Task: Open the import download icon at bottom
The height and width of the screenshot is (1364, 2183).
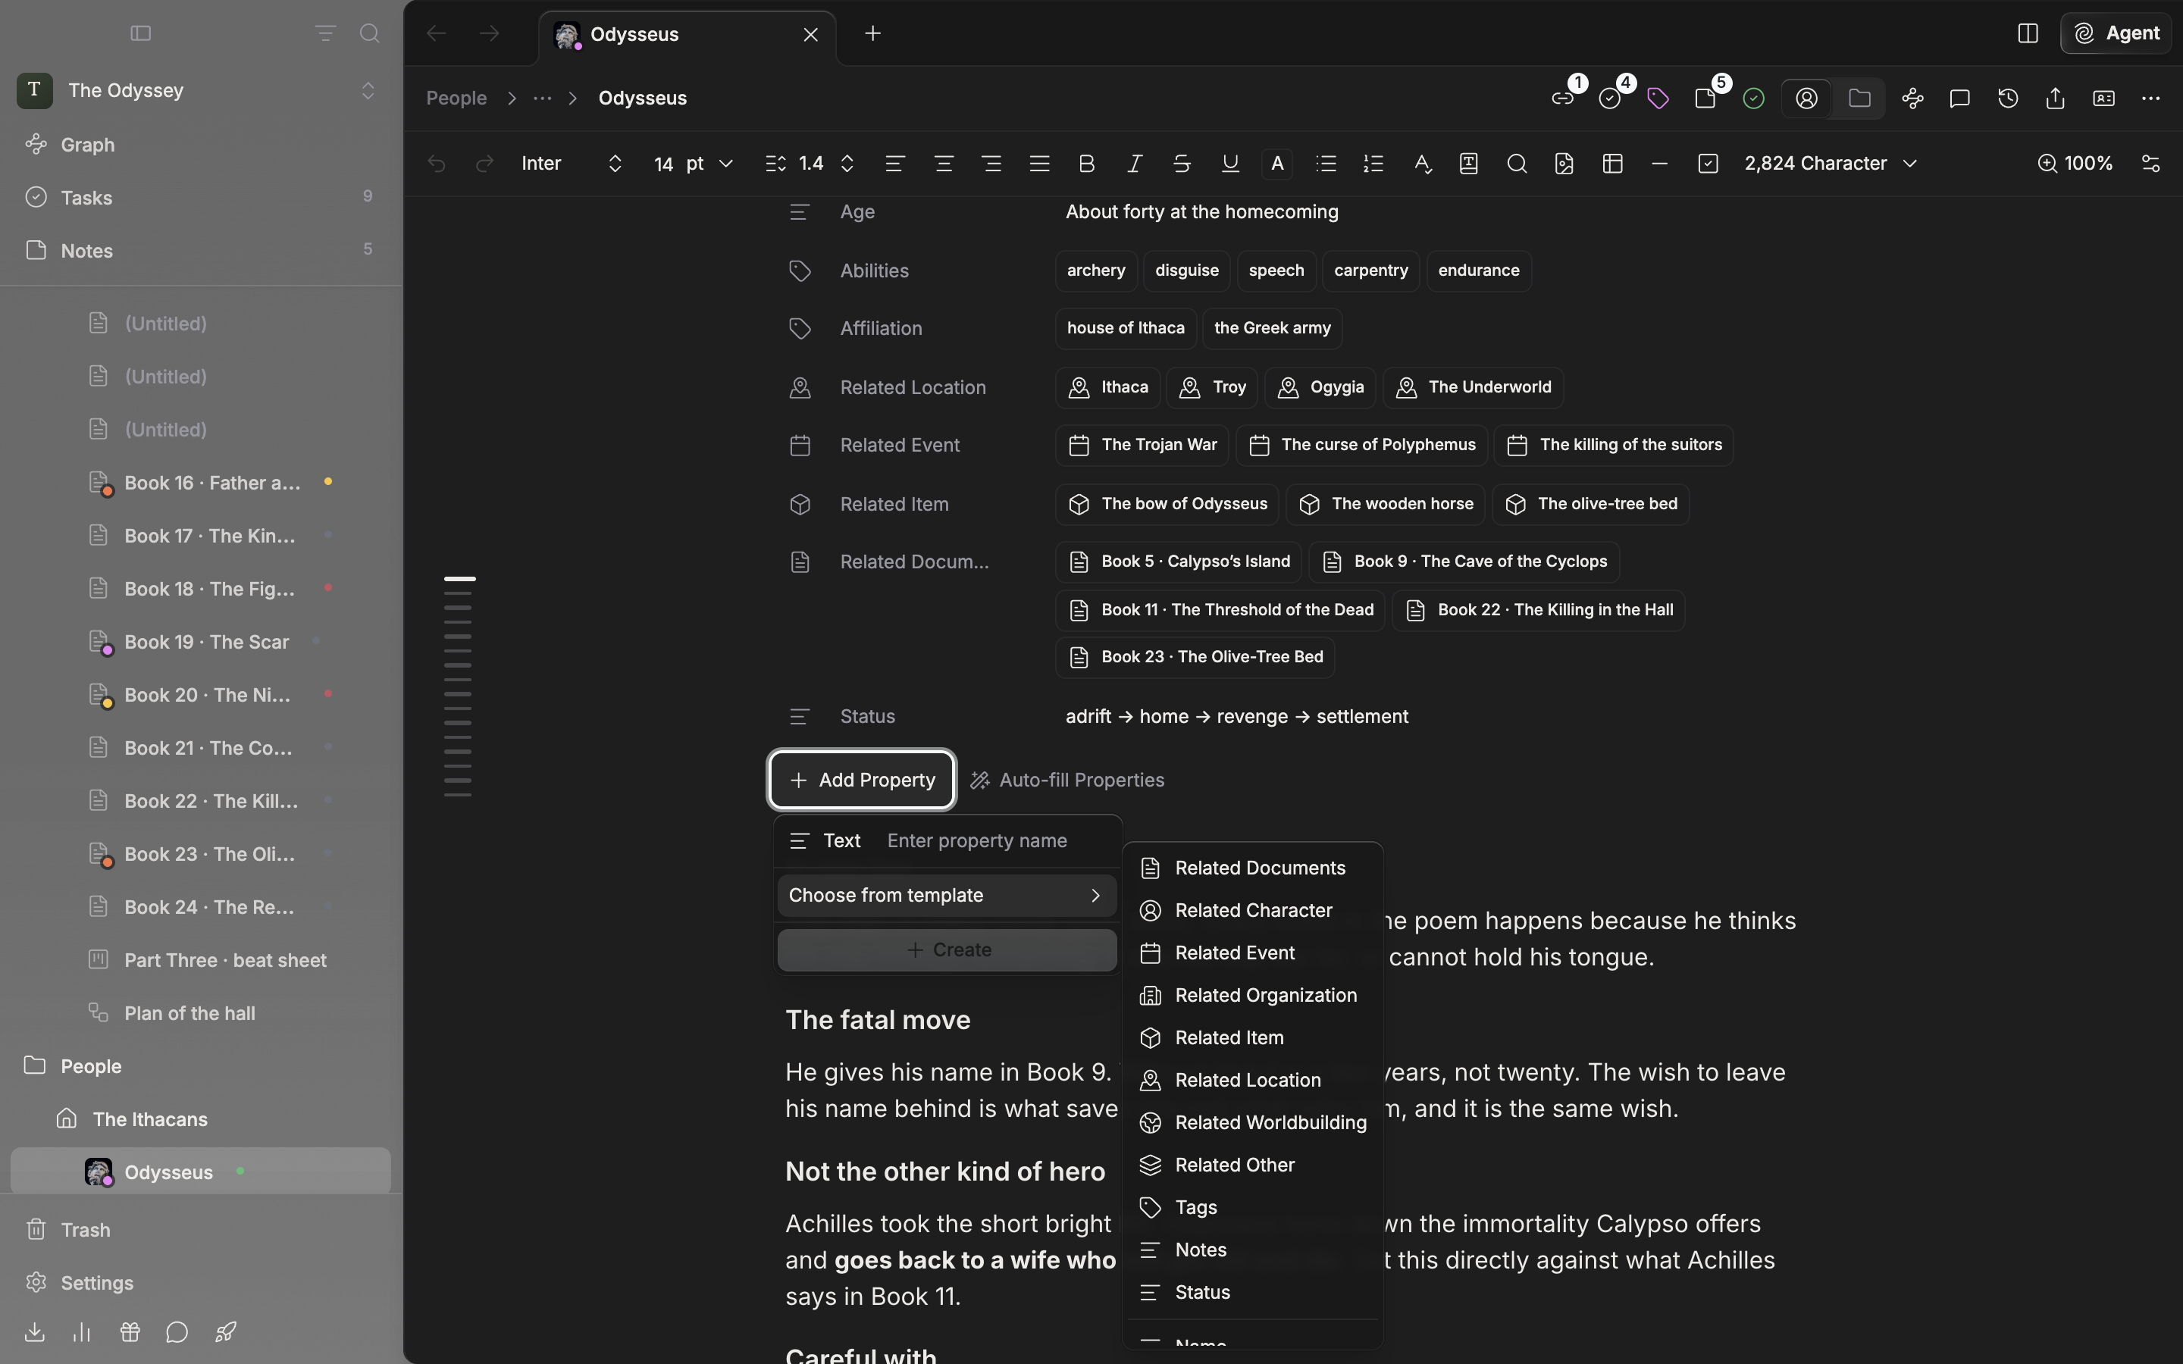Action: coord(34,1332)
